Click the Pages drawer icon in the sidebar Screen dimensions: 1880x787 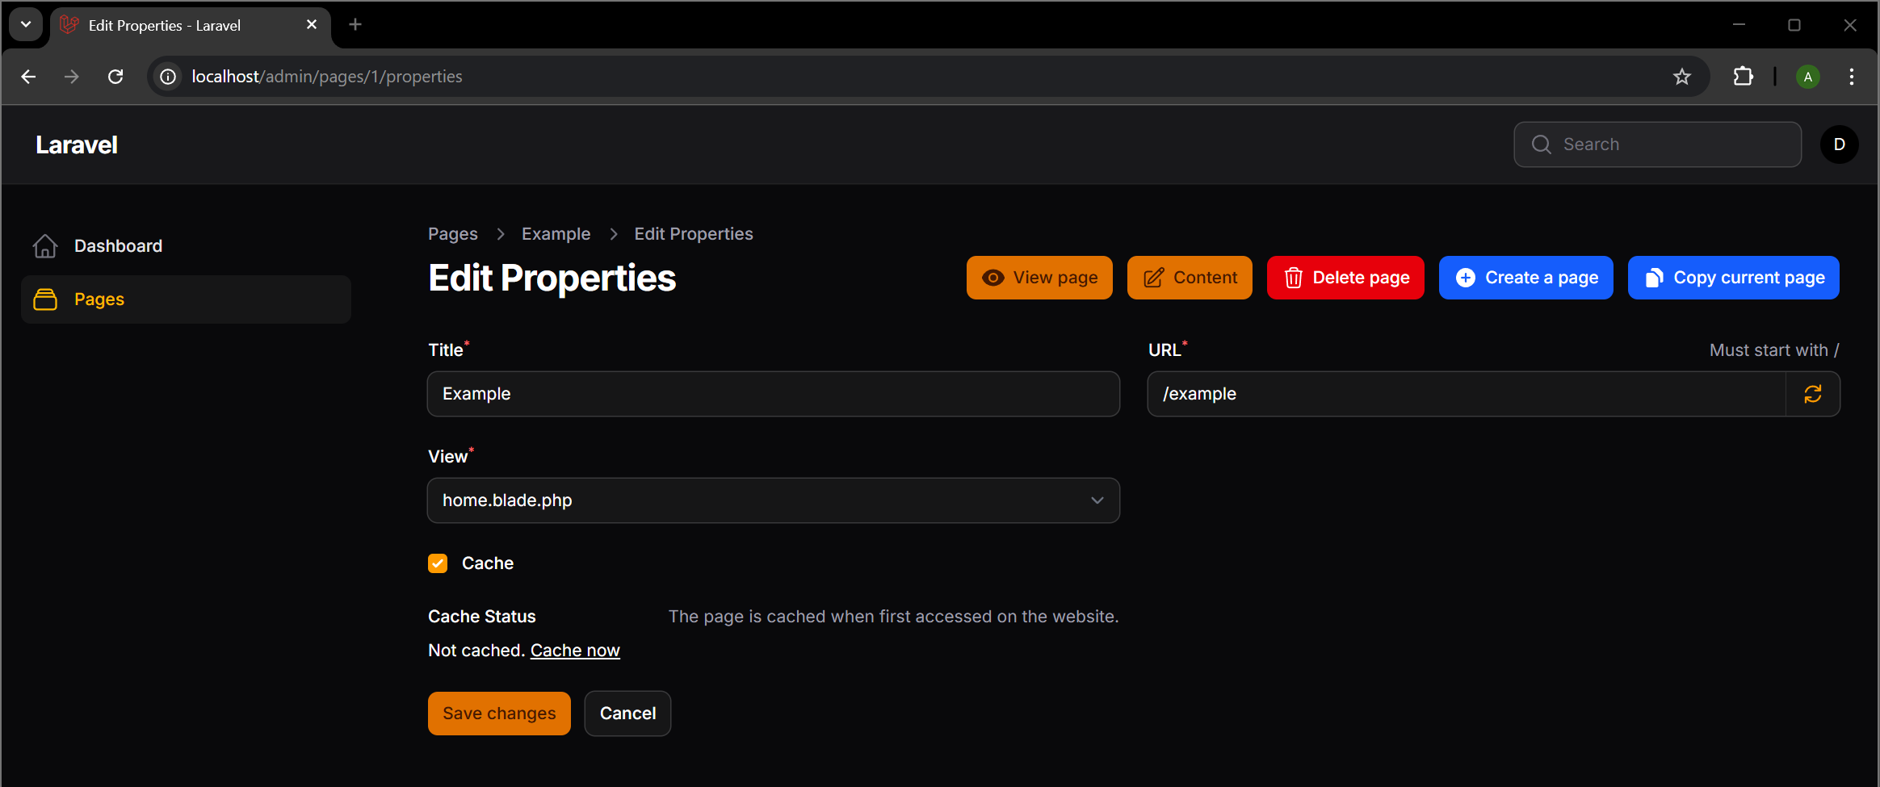pos(45,299)
